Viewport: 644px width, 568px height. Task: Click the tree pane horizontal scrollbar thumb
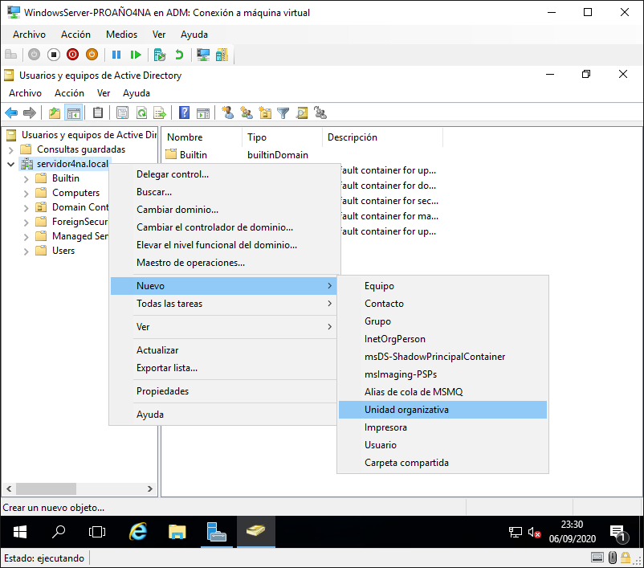46,488
